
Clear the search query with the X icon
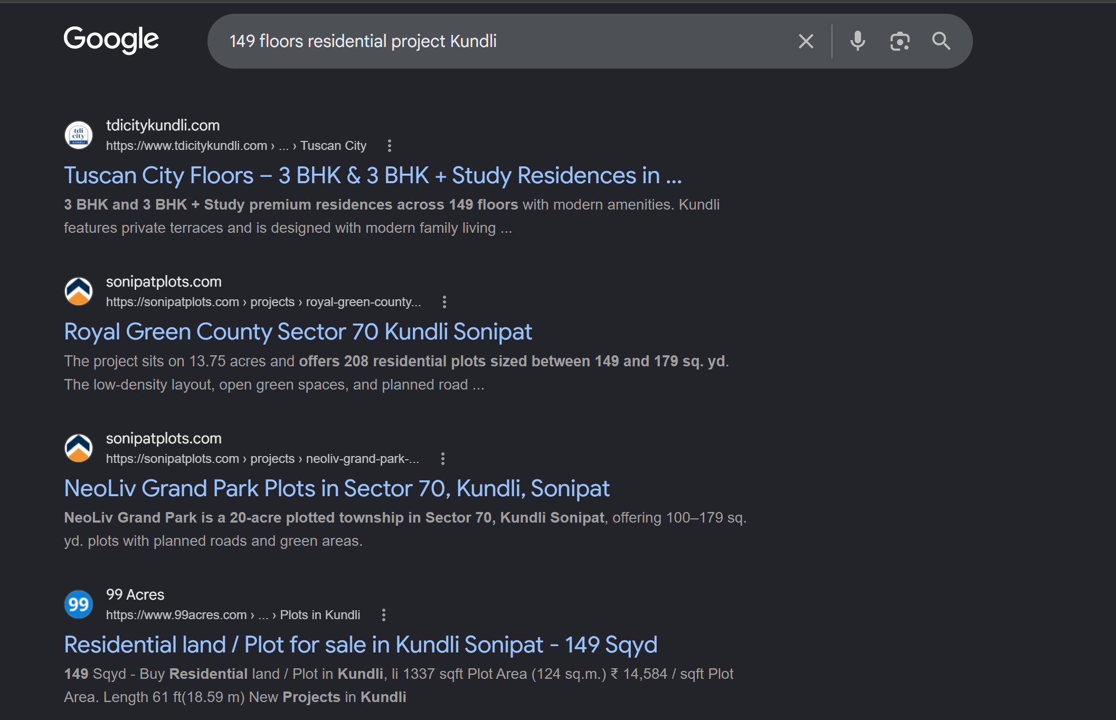[806, 41]
